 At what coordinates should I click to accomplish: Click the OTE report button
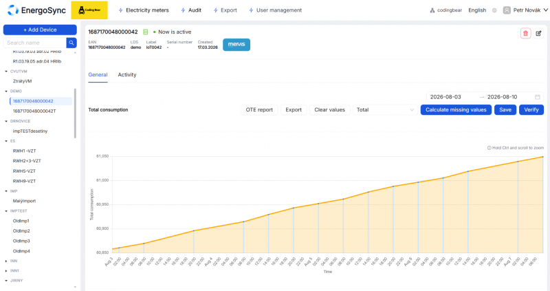pos(259,110)
